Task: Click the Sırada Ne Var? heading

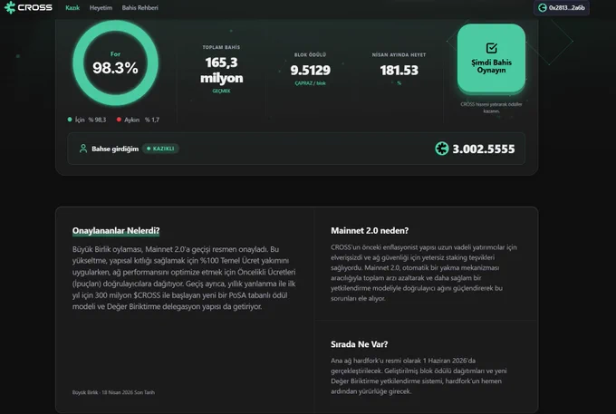Action: (359, 344)
